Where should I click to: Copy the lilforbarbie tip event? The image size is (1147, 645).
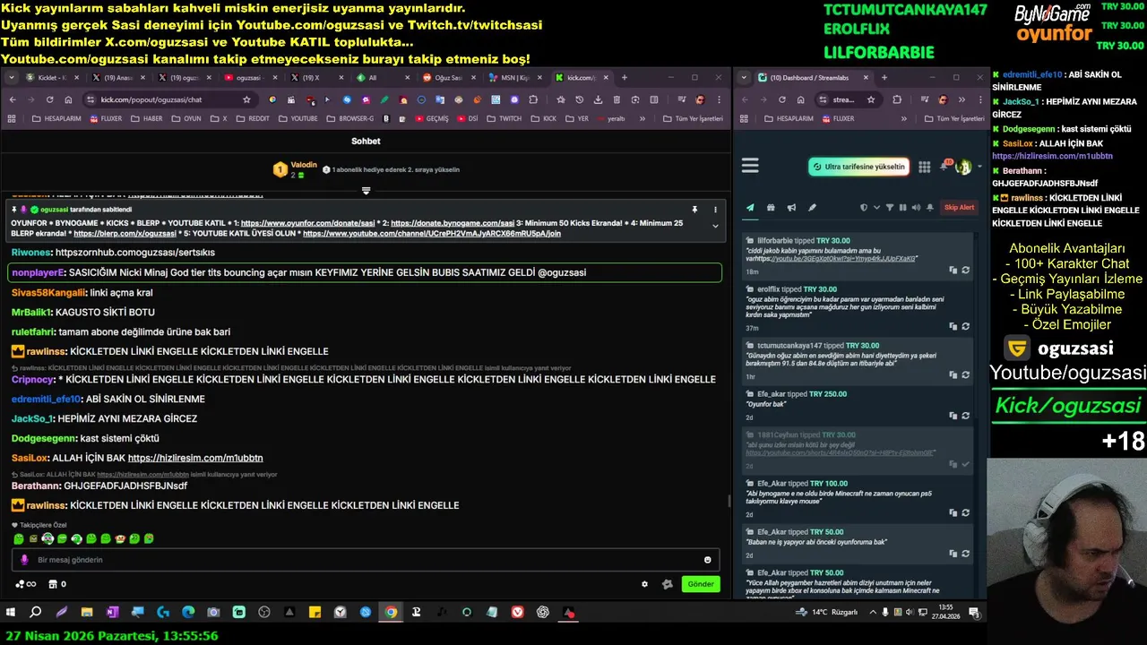[x=953, y=270]
